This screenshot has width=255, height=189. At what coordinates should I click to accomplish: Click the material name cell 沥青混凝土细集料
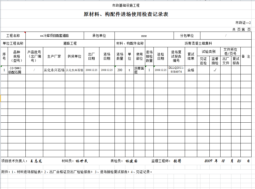(198, 43)
